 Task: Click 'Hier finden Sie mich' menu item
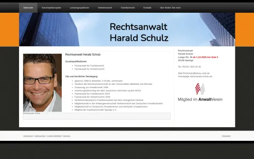pos(170,8)
